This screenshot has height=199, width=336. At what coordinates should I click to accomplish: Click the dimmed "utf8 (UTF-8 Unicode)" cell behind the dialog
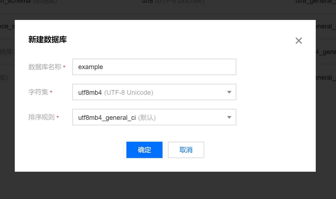[x=173, y=2]
